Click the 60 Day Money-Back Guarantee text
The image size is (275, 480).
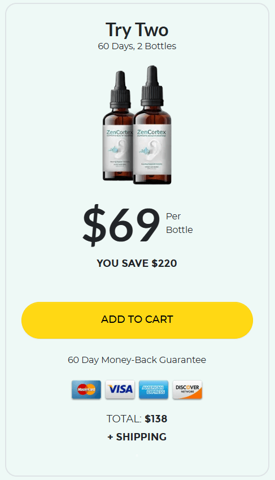pos(137,360)
